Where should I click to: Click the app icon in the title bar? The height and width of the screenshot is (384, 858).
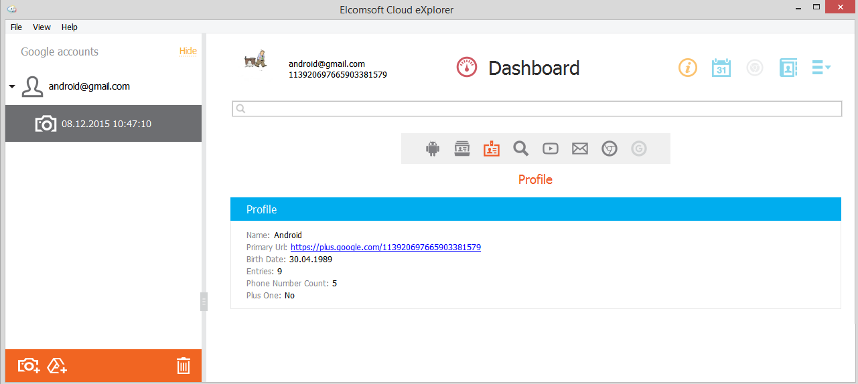pos(12,9)
